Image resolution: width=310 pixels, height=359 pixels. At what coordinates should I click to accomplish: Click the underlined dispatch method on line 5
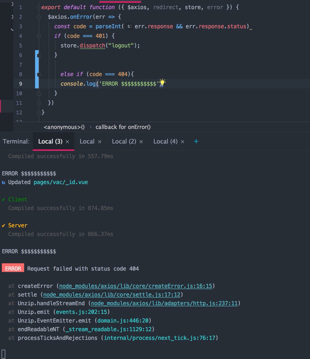pyautogui.click(x=92, y=45)
